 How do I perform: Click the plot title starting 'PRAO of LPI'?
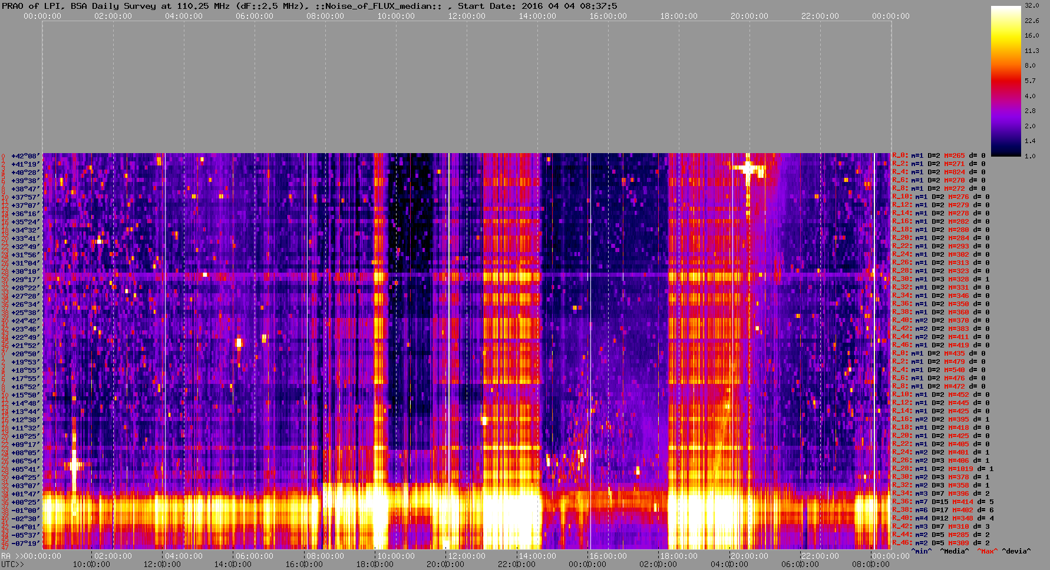pos(310,6)
